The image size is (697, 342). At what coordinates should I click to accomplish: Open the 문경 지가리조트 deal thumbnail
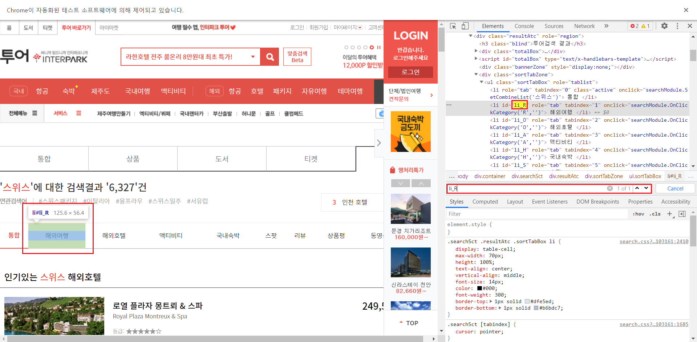pos(411,209)
